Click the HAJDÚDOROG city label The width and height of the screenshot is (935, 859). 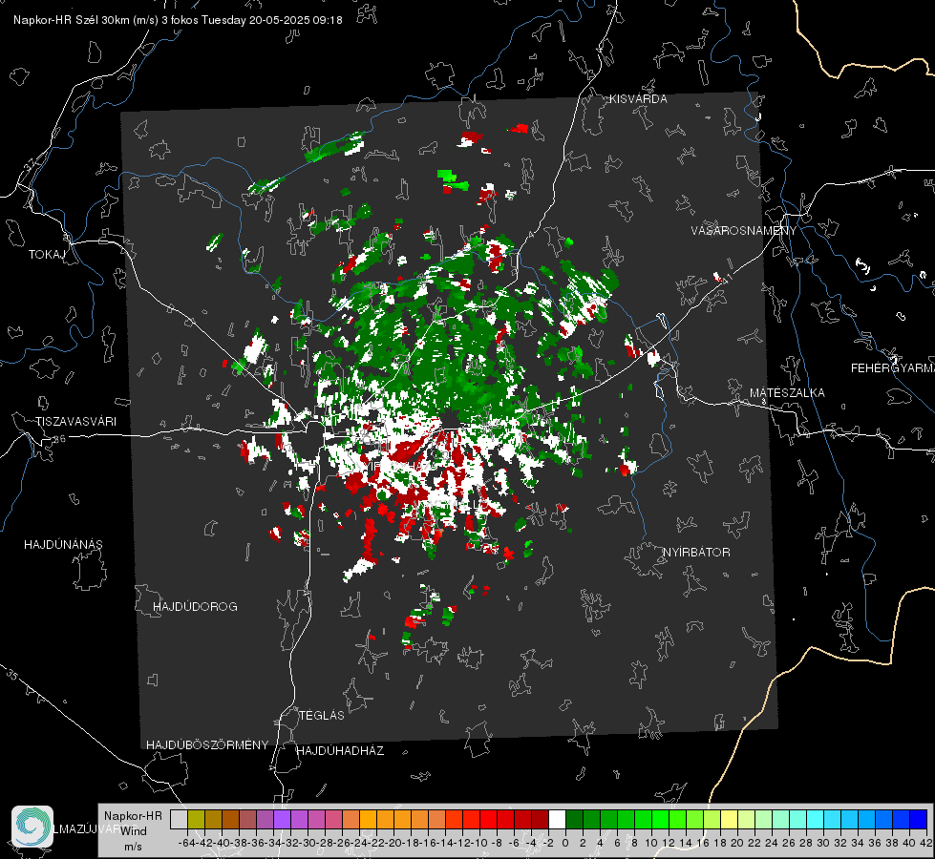[195, 606]
